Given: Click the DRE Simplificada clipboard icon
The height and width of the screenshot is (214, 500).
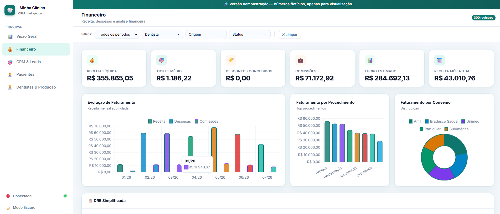Looking at the screenshot, I should 90,201.
